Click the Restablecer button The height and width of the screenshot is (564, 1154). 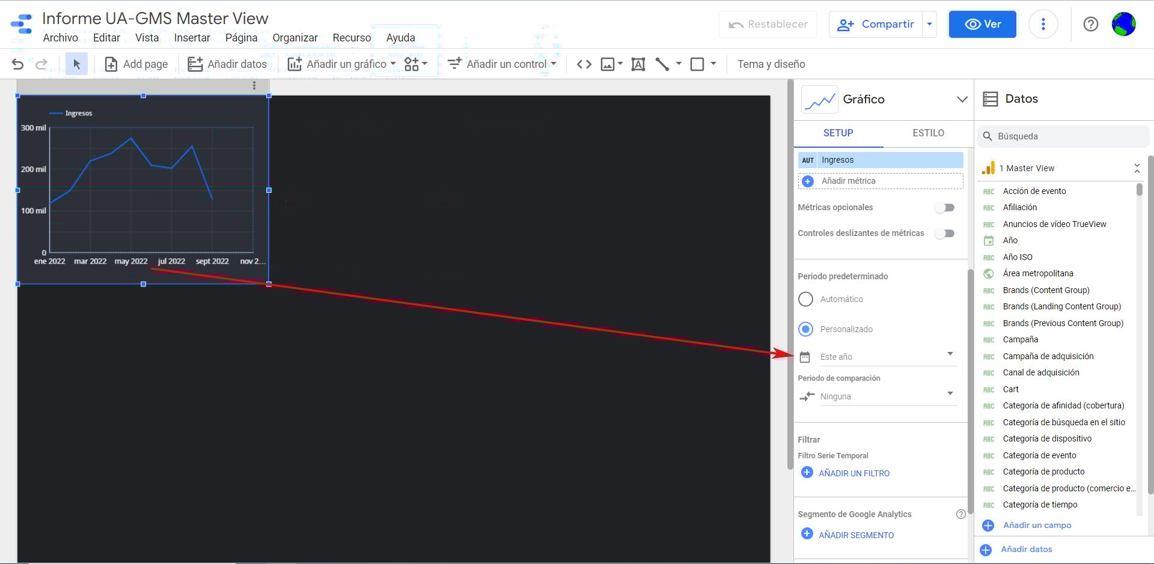tap(768, 24)
